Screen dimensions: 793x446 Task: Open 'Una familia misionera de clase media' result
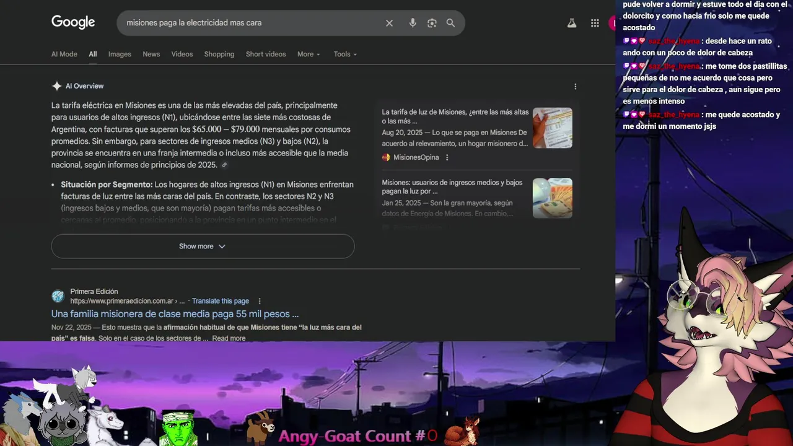click(175, 314)
